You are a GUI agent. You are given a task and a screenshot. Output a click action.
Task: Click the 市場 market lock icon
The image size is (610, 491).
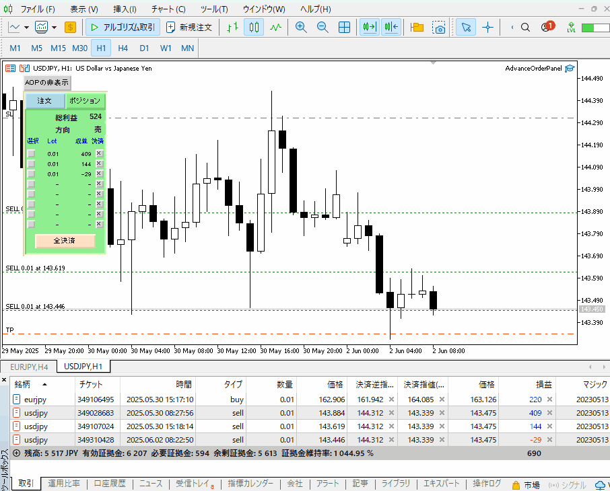coord(516,485)
